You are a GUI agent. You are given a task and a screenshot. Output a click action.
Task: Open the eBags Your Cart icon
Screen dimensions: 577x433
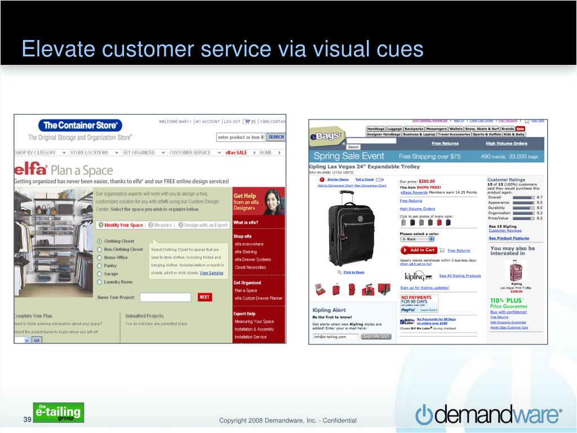(527, 121)
